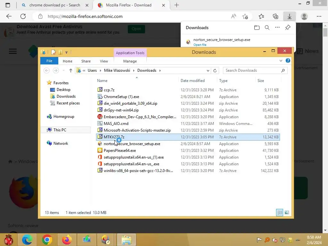
Task: Refresh the Softonic page in Edge
Action: (x=23, y=16)
